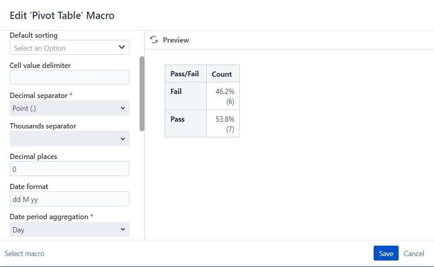Open the Decimal separator dropdown
The height and width of the screenshot is (267, 434).
tap(69, 108)
